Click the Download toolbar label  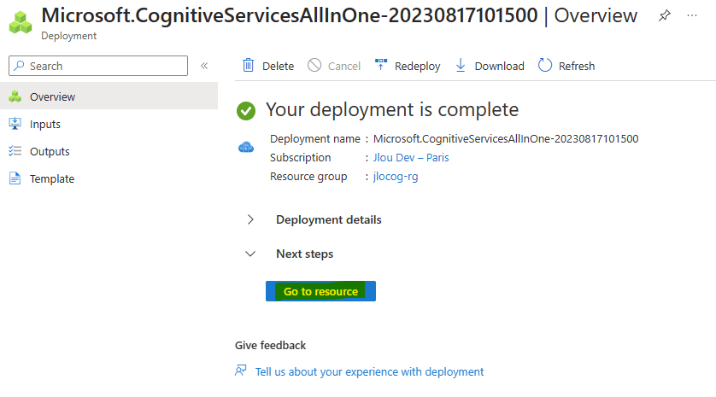pyautogui.click(x=500, y=67)
